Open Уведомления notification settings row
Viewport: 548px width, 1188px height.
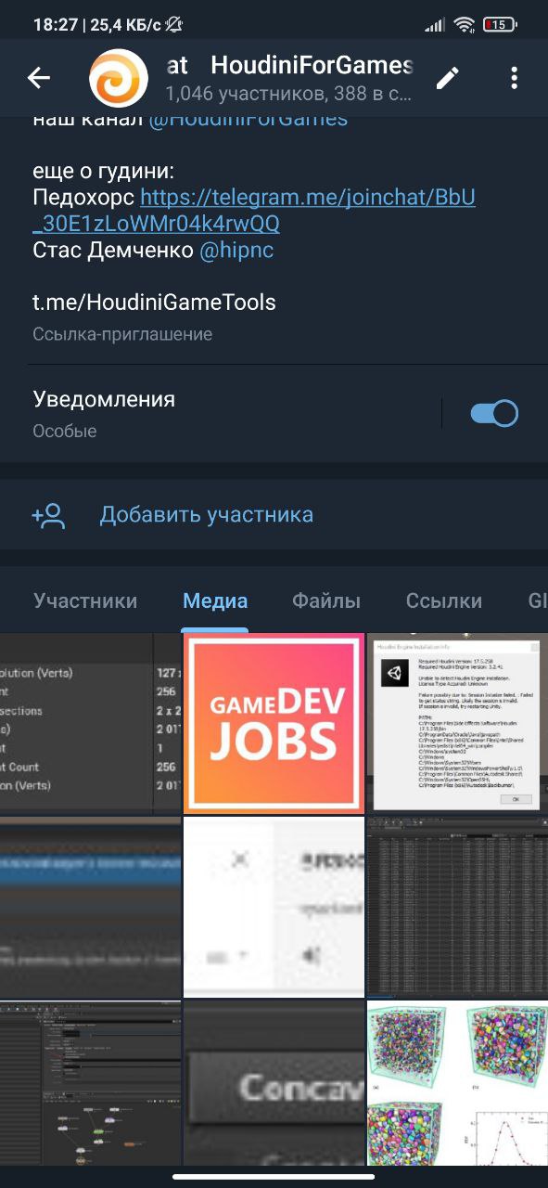click(274, 414)
